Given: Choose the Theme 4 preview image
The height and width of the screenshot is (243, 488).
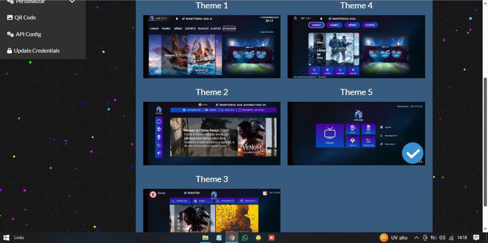Looking at the screenshot, I should (356, 46).
